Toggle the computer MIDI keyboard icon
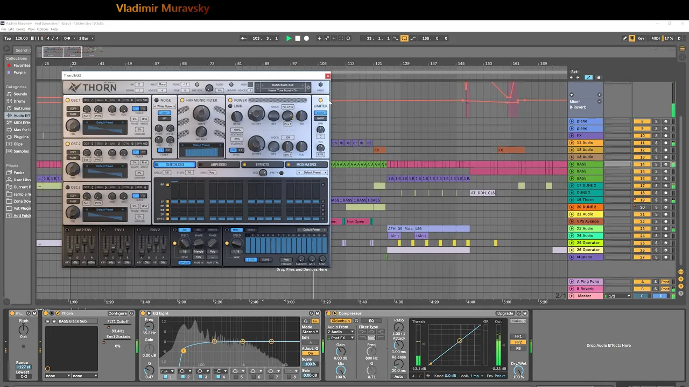This screenshot has width=689, height=387. tap(632, 38)
